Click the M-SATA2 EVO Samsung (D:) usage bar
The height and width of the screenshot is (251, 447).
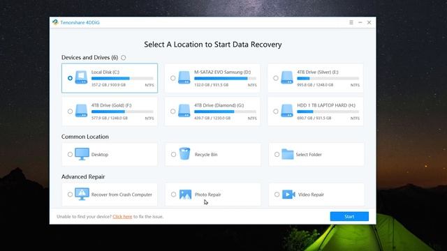[x=225, y=78]
